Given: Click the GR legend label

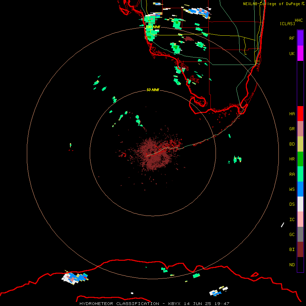Looking at the screenshot, I should pyautogui.click(x=292, y=129).
